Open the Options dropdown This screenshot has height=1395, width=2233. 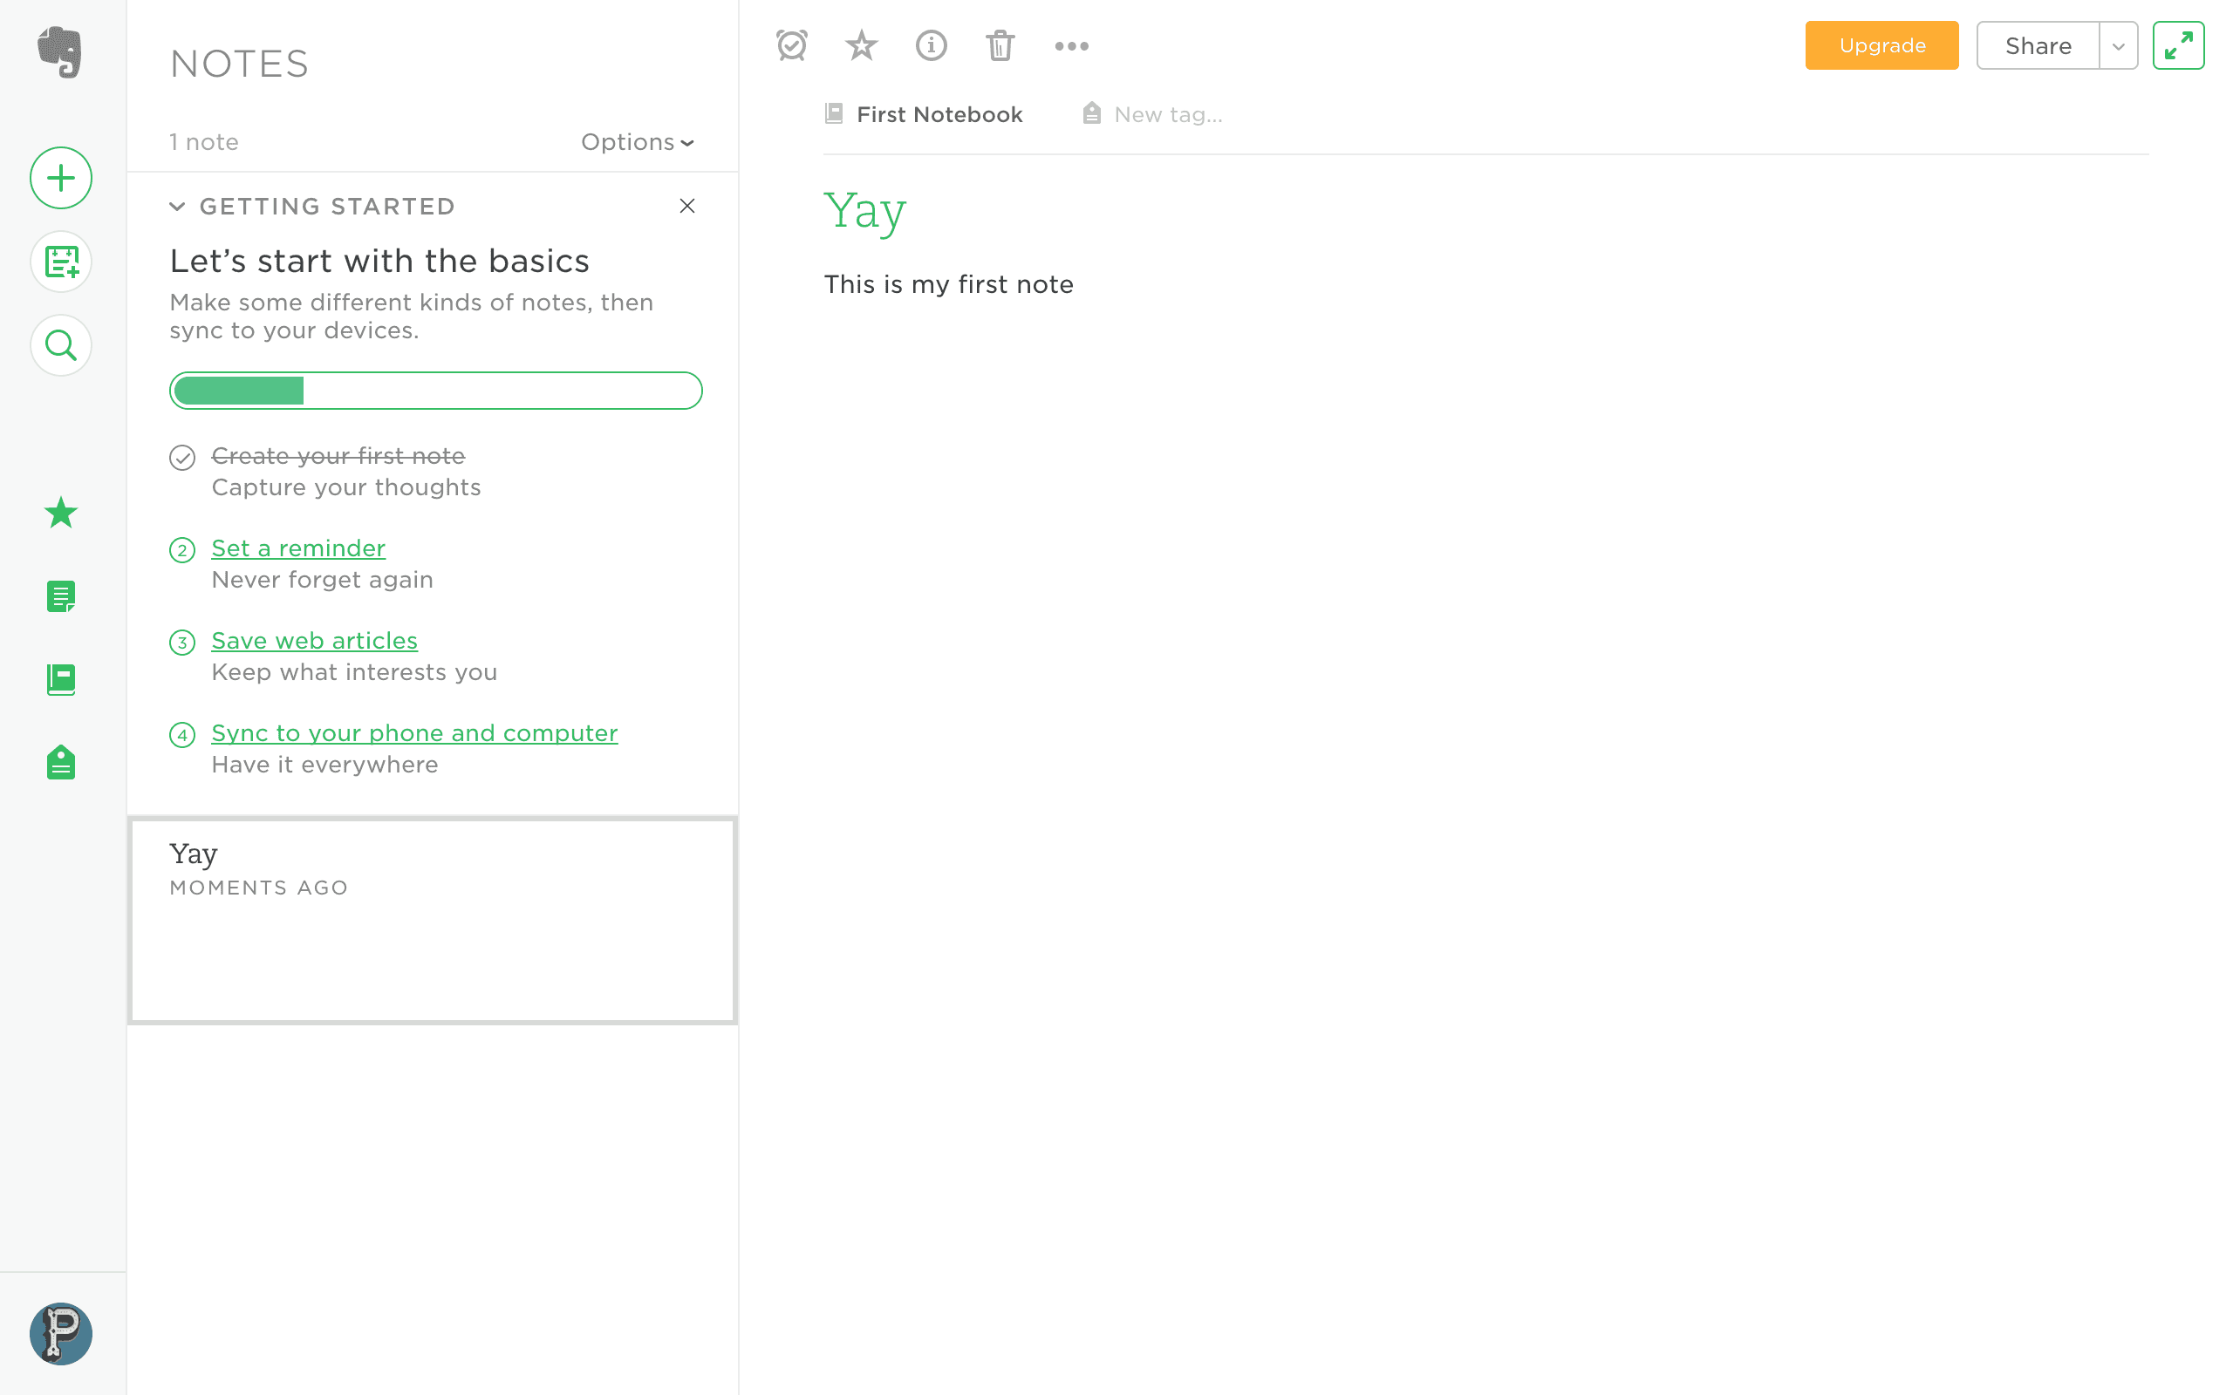(637, 142)
